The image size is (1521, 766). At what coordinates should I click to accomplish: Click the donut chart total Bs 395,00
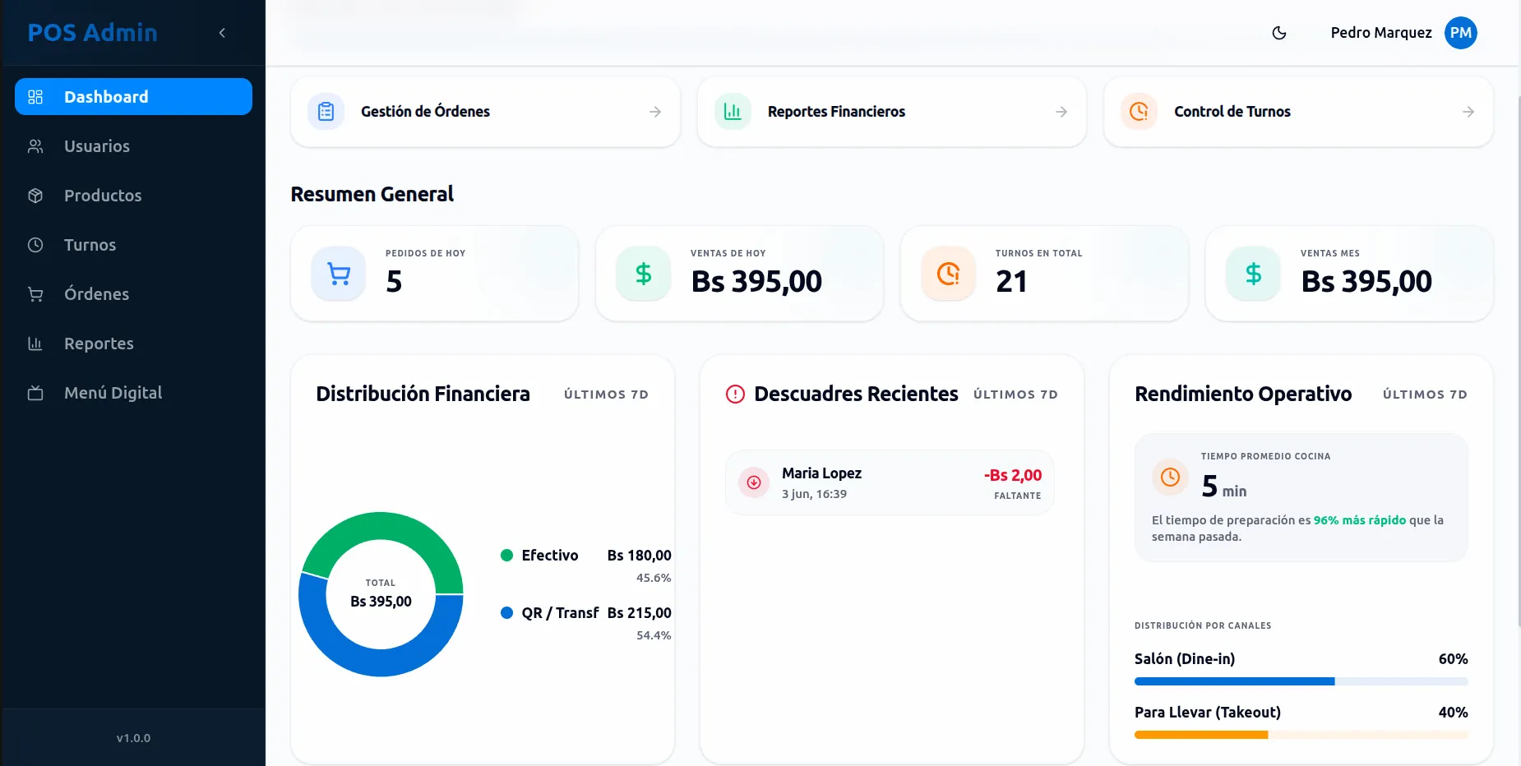click(x=381, y=602)
